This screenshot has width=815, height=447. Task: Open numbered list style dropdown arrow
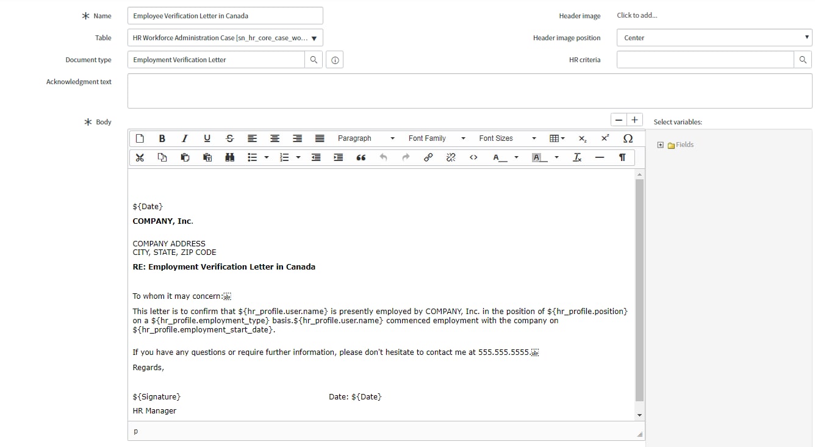pyautogui.click(x=298, y=157)
